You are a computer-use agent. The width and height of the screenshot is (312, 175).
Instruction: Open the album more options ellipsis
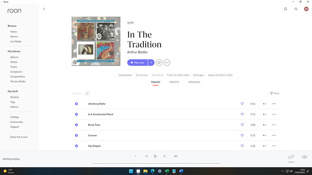167,63
